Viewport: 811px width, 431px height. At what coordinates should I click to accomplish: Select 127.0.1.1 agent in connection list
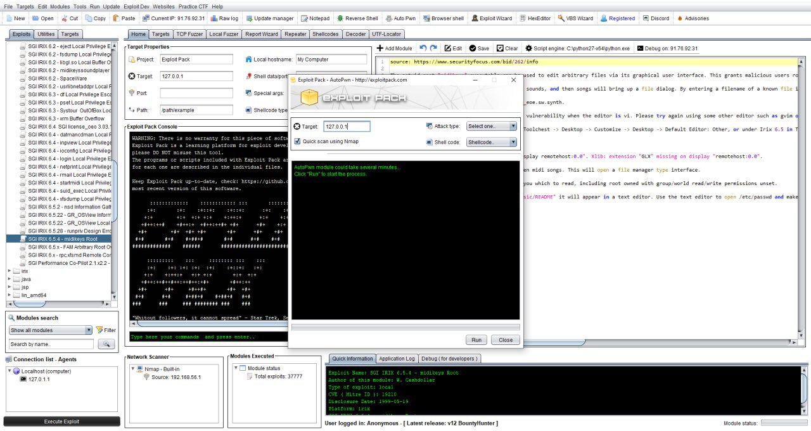[39, 379]
